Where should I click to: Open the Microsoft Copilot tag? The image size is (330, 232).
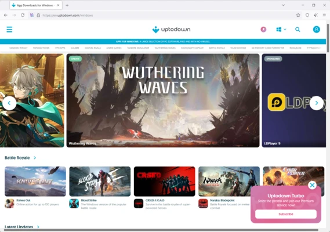tap(192, 48)
